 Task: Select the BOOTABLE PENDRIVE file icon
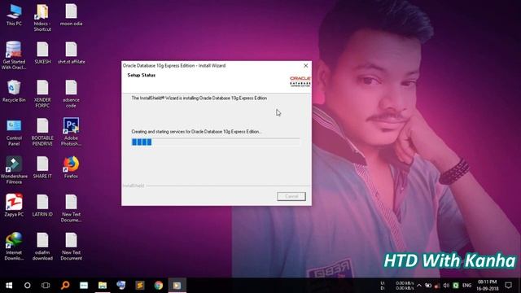pyautogui.click(x=42, y=132)
